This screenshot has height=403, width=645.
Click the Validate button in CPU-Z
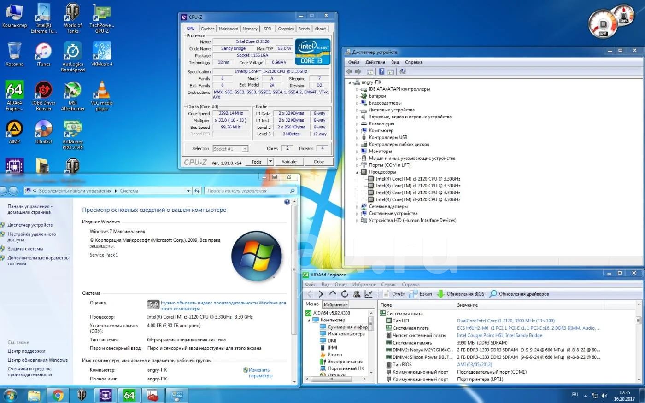[x=289, y=162]
